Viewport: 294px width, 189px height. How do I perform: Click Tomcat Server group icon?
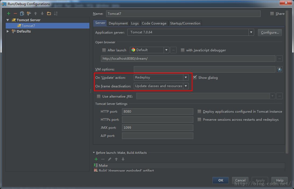point(14,20)
